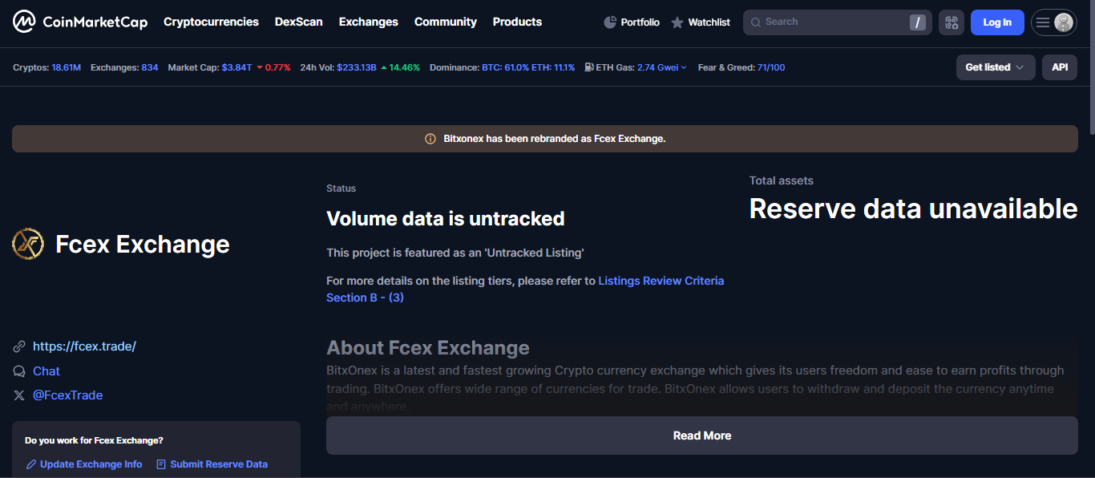
Task: Click the CoinMarketCap logo
Action: point(80,22)
